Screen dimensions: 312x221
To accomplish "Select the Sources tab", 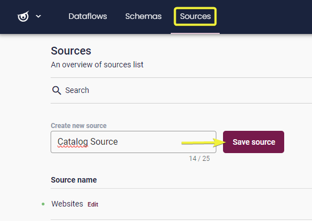I will [195, 16].
